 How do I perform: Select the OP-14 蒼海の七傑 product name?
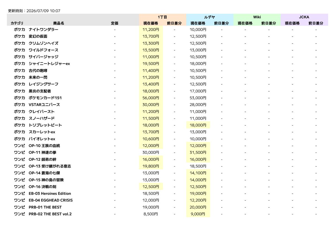(44, 173)
